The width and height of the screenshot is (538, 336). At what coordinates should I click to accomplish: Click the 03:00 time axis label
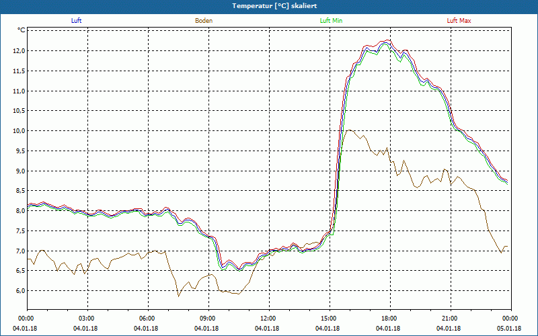tap(88, 319)
